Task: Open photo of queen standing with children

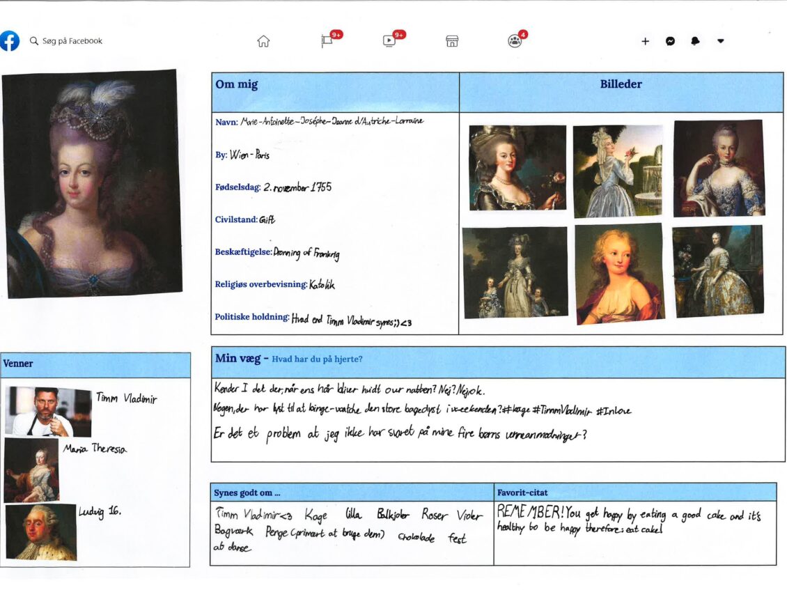Action: (x=515, y=272)
